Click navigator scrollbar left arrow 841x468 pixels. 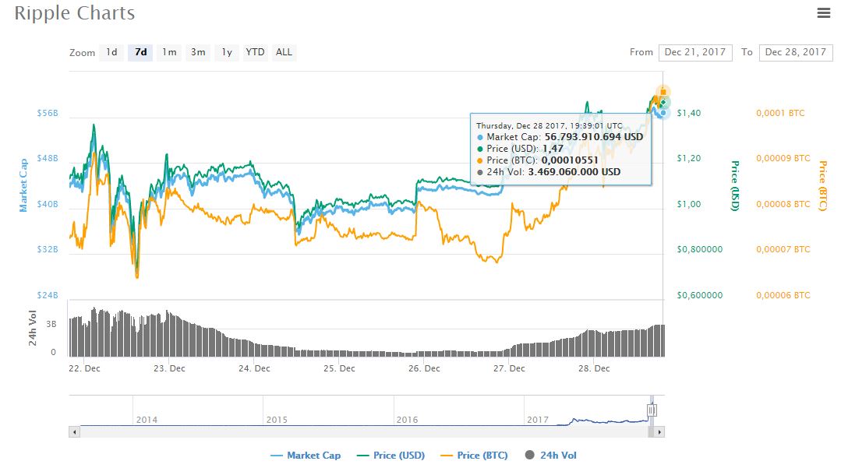75,431
